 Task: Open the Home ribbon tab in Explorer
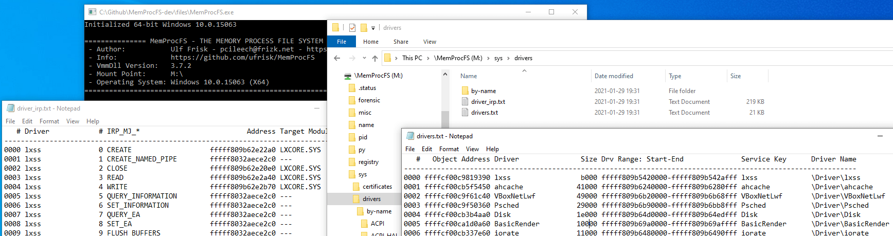tap(371, 42)
